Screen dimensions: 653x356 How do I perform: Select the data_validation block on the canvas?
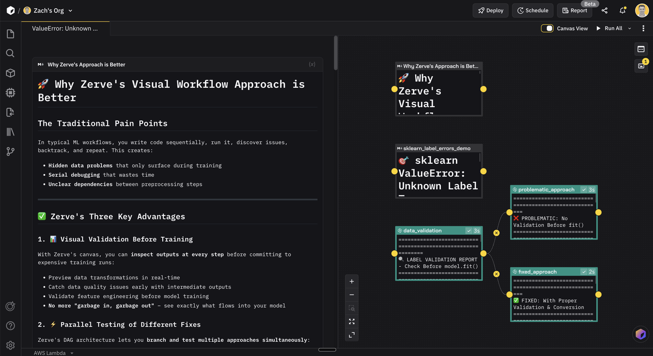coord(439,253)
